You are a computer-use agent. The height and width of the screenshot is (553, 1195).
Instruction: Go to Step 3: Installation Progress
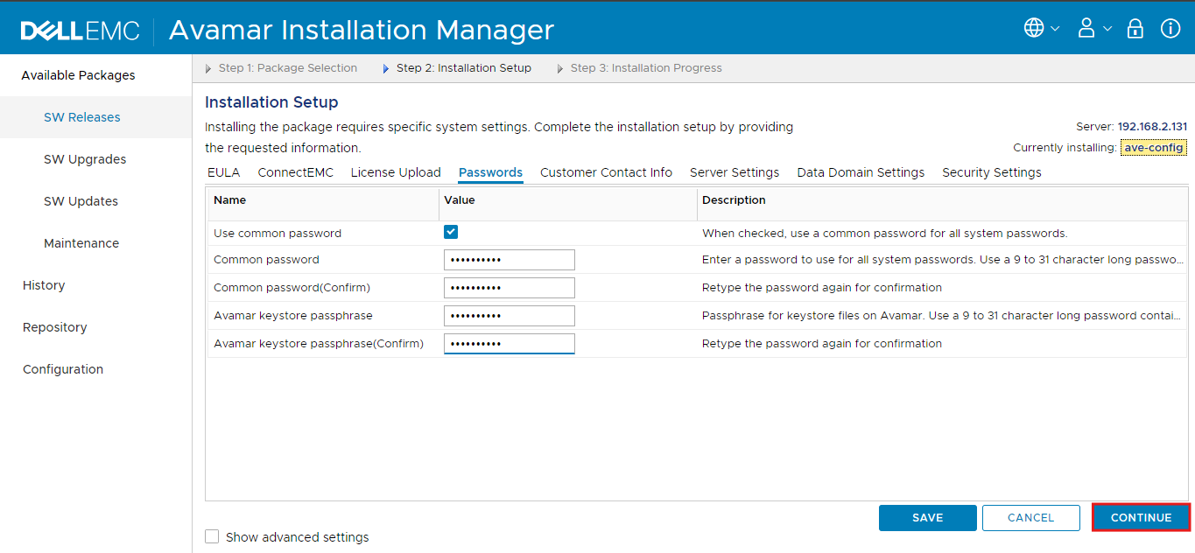point(646,68)
